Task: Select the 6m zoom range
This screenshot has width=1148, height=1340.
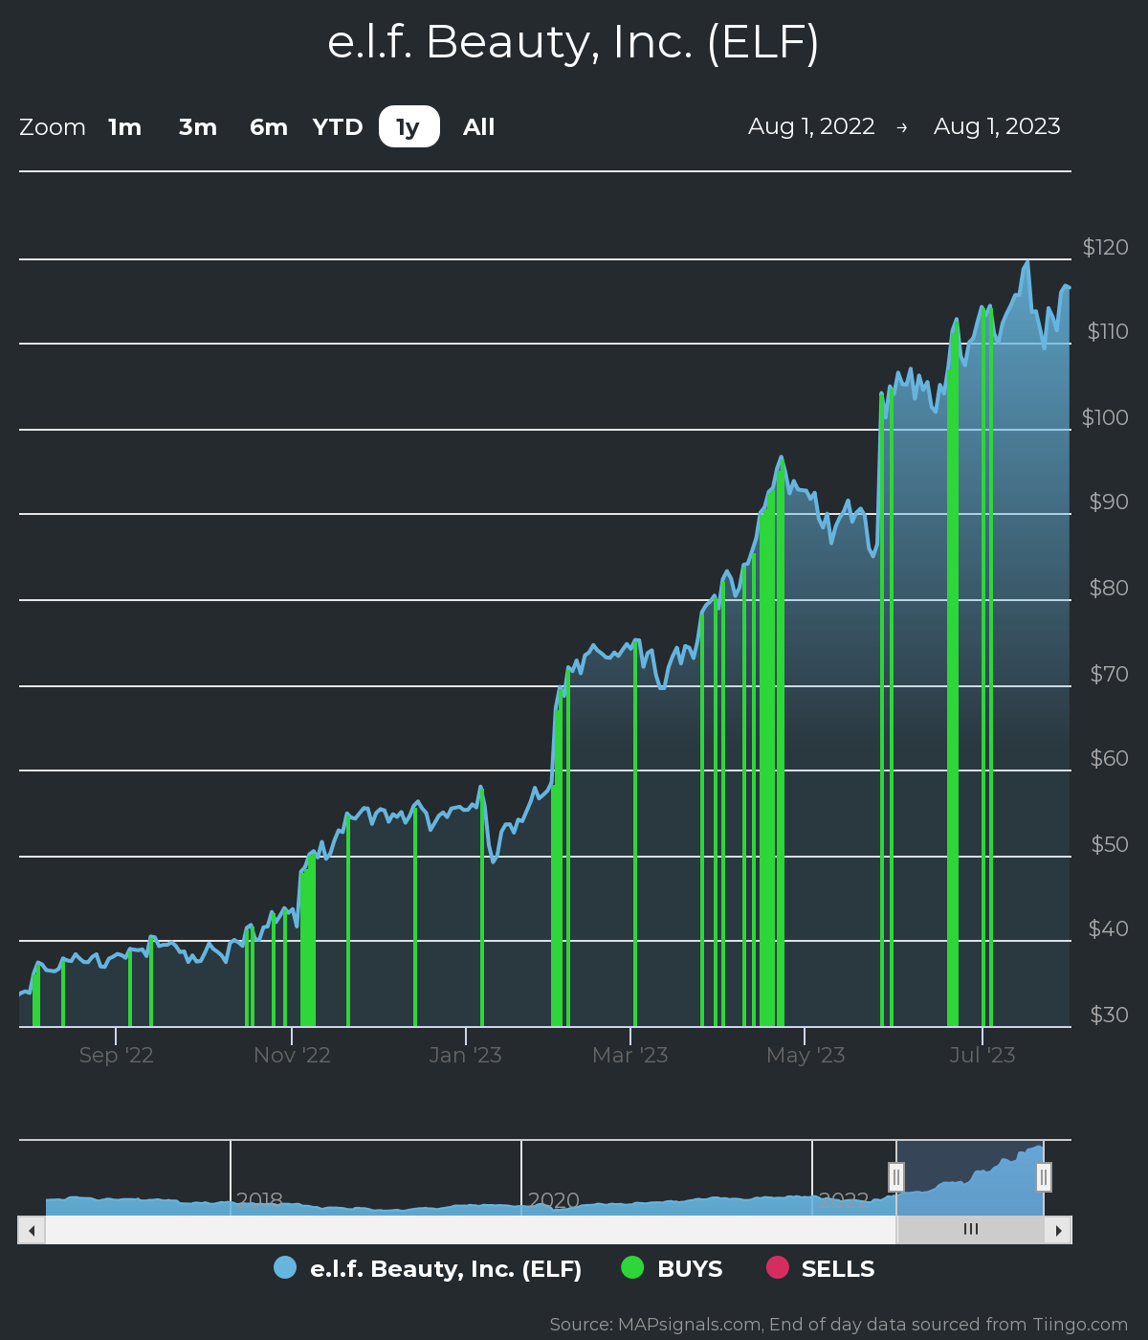Action: [269, 127]
